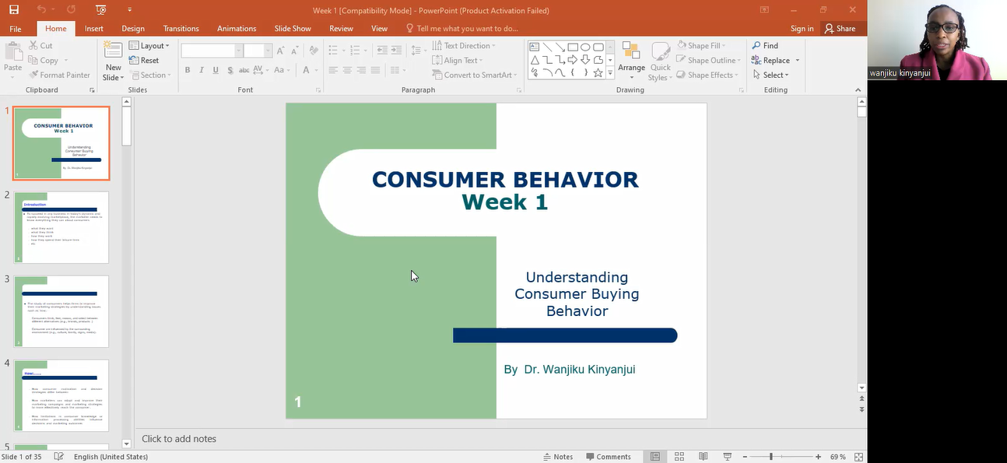Click the zoom out minus button
The width and height of the screenshot is (1007, 463).
click(745, 457)
